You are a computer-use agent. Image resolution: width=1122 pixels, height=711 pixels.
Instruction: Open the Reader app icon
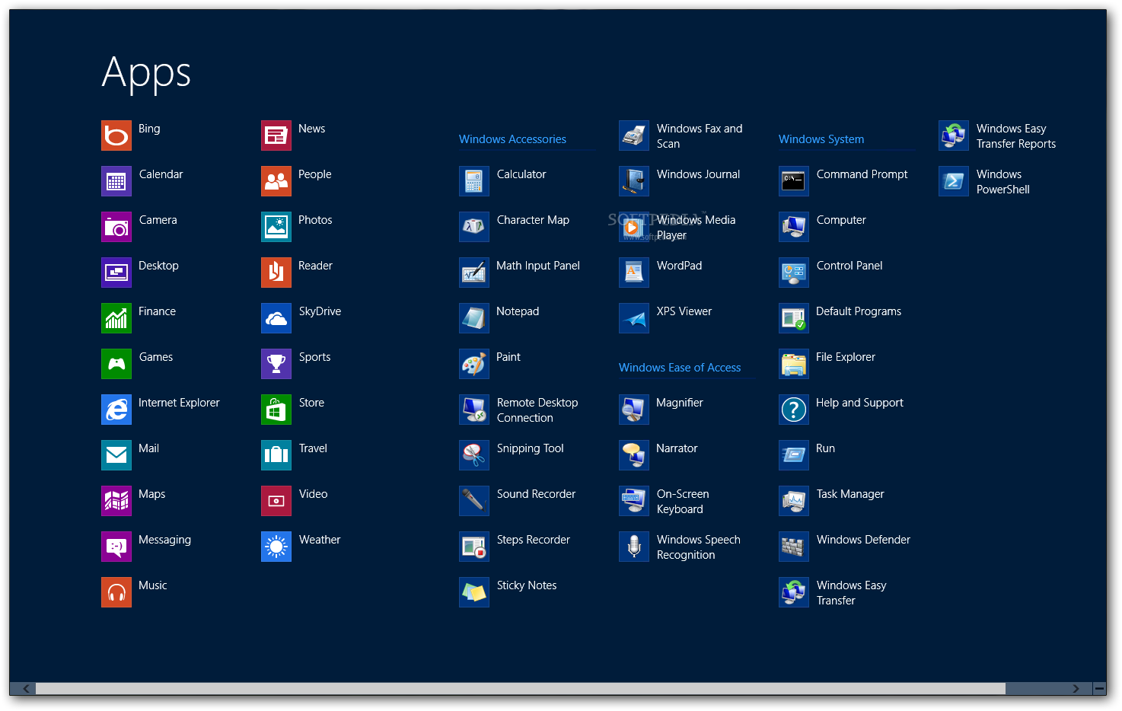[276, 273]
